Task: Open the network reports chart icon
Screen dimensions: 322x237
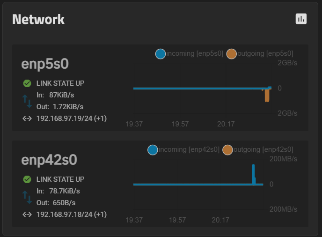Action: 301,19
